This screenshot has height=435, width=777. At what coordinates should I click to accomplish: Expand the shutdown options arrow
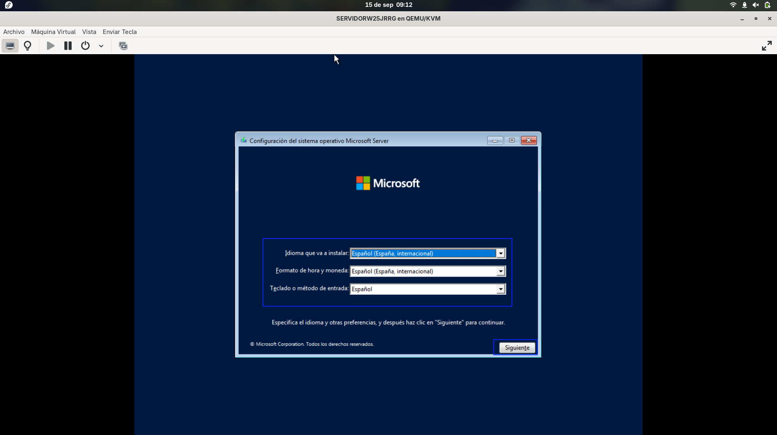(101, 46)
